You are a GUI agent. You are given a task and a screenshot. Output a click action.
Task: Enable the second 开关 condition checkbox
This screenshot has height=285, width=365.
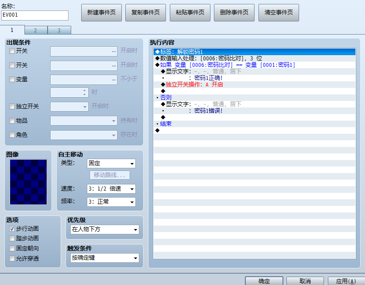pyautogui.click(x=12, y=65)
